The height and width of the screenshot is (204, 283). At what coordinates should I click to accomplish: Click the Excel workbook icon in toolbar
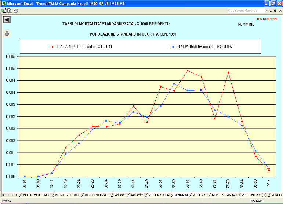(x=4, y=11)
